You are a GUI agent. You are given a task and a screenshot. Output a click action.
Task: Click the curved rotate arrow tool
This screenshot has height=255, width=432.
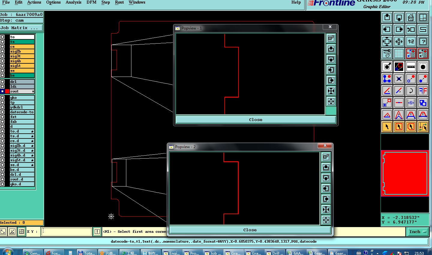[411, 91]
